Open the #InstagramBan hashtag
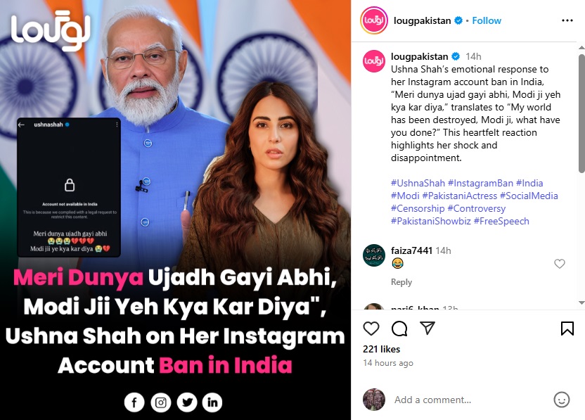 pyautogui.click(x=480, y=183)
